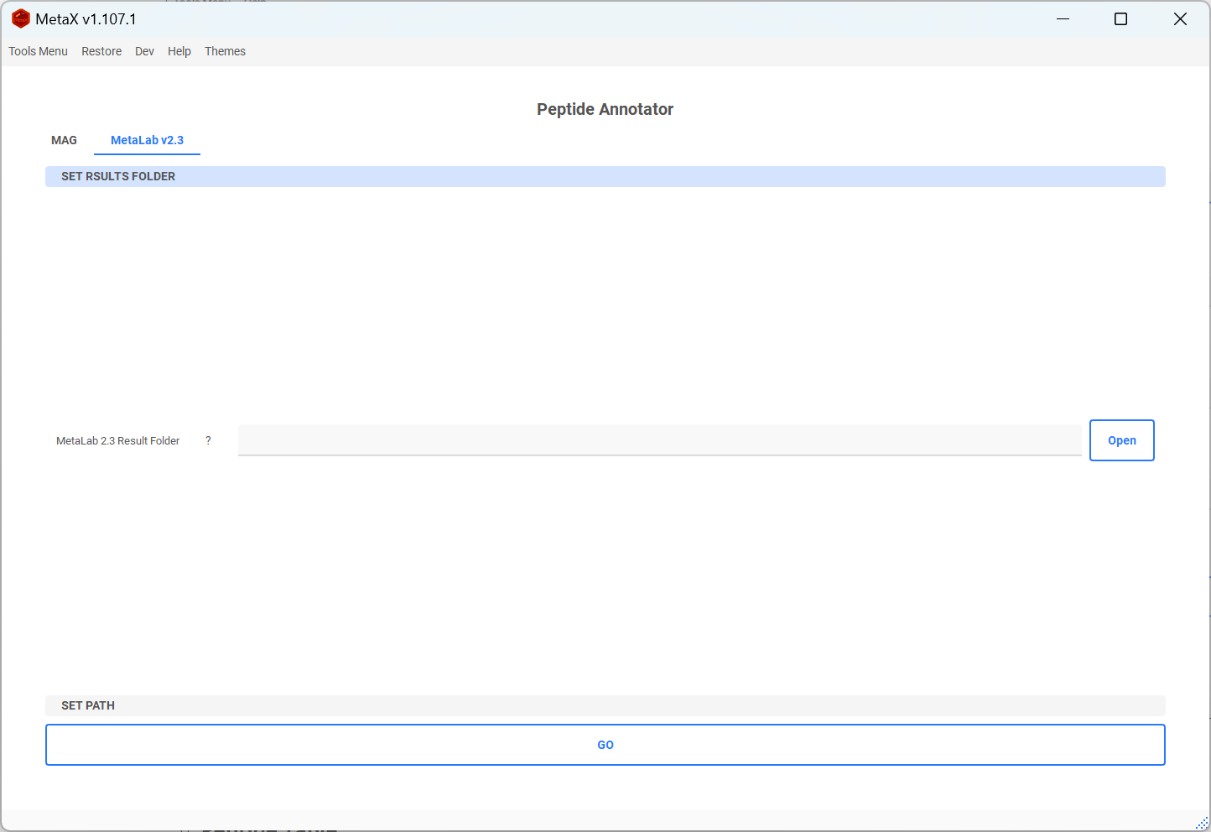Open the Tools Menu
1211x832 pixels.
[38, 51]
